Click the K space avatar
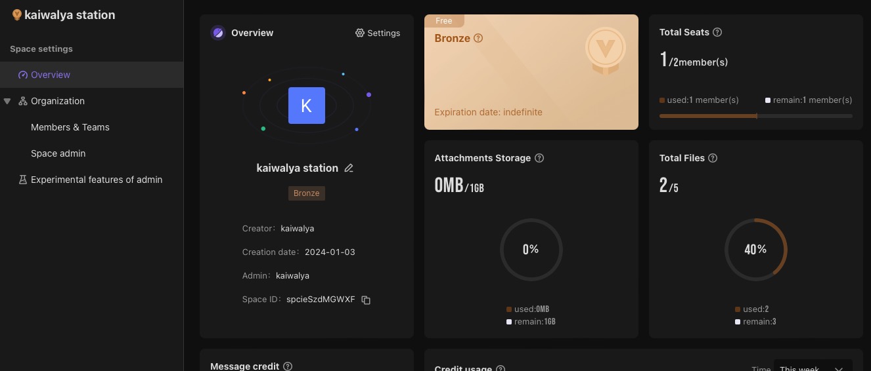This screenshot has height=371, width=871. (307, 106)
